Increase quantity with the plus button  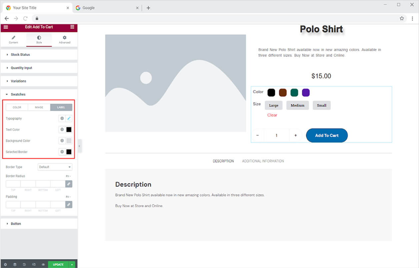[295, 135]
